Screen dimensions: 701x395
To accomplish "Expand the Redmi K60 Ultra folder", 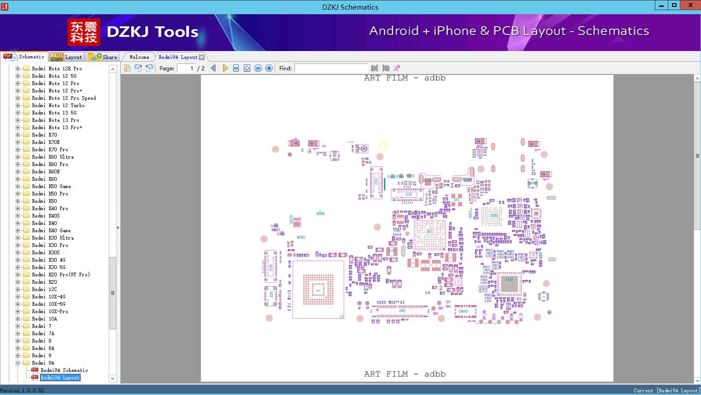I will pos(18,157).
